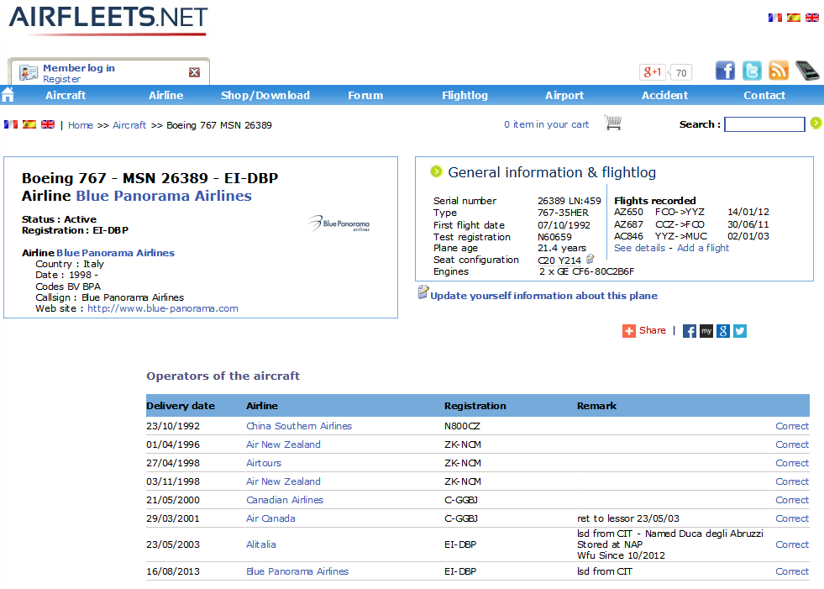824x589 pixels.
Task: Select Spanish flag at top right
Action: [x=794, y=18]
